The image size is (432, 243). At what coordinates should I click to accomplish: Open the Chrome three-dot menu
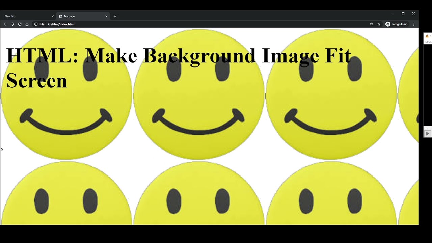pos(414,24)
